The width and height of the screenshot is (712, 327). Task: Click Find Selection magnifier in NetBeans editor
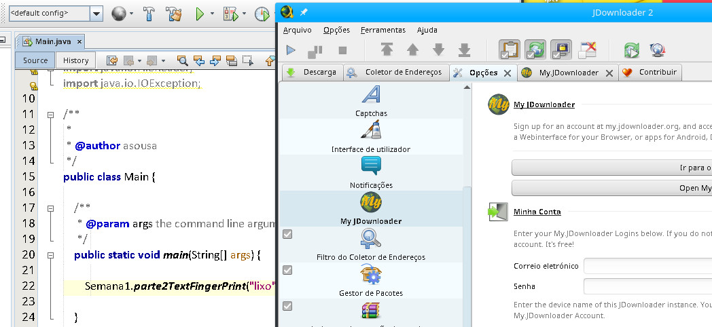point(182,60)
